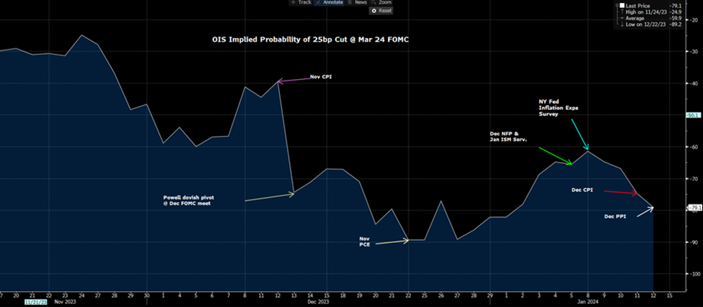Click the Low on 12/22/23 legend marker
The width and height of the screenshot is (703, 307).
(622, 25)
